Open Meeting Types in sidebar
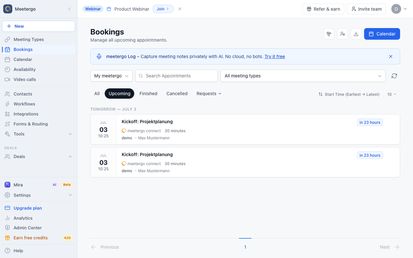 (39, 39)
